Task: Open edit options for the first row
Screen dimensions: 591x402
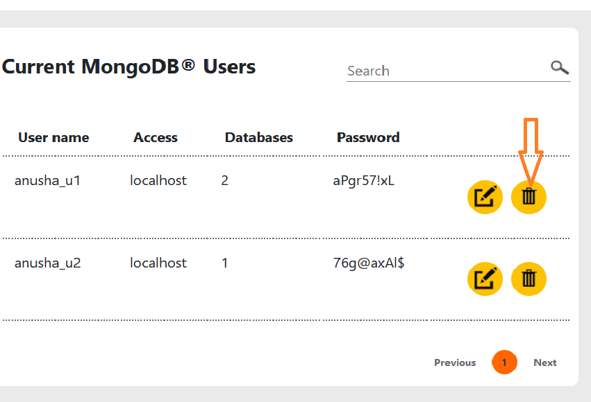Action: 484,197
